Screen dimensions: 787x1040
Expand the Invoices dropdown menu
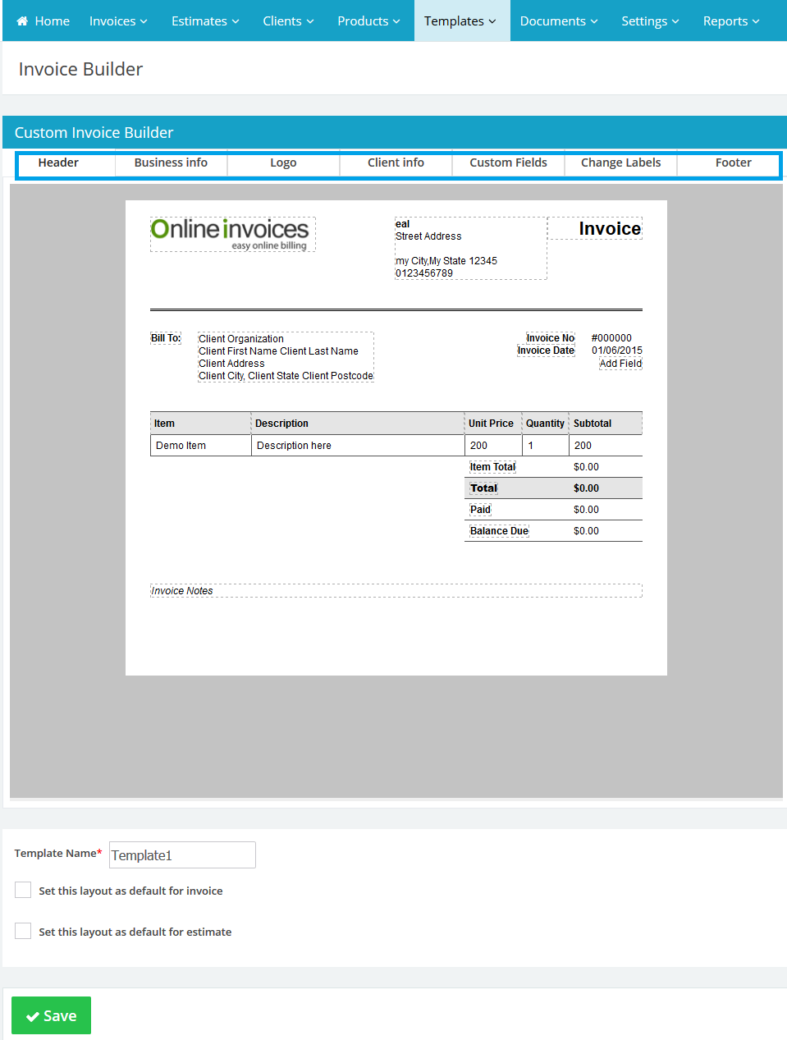[x=118, y=21]
